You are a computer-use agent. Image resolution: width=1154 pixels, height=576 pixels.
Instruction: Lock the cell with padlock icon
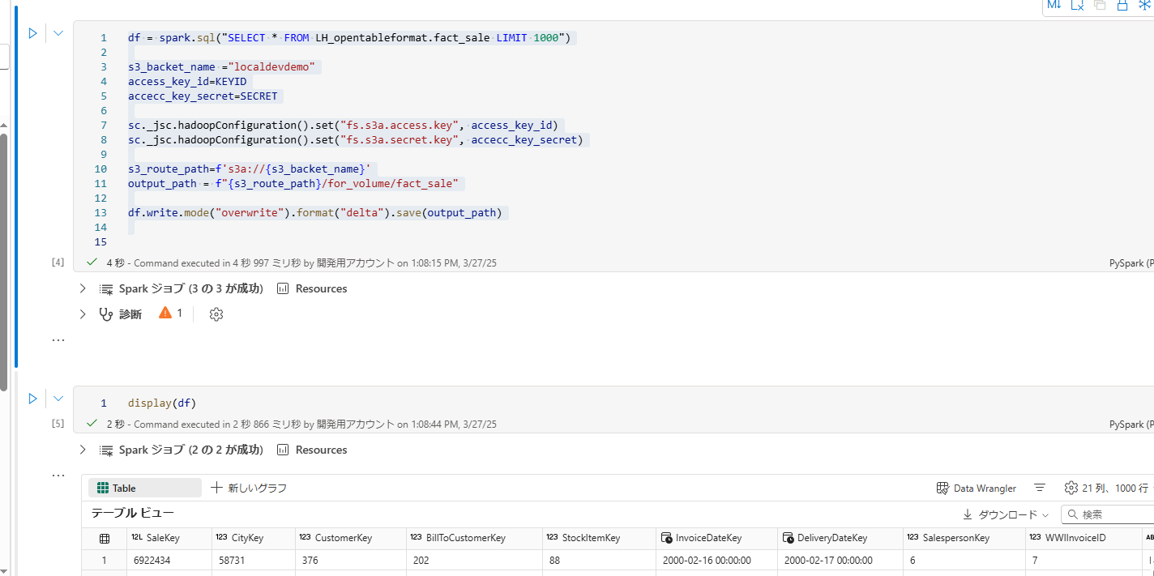1122,5
